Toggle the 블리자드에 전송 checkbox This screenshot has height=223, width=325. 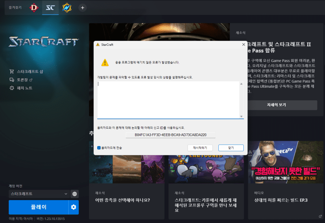[99, 148]
